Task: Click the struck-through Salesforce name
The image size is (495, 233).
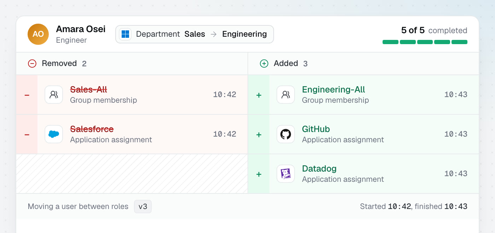Action: coord(92,129)
